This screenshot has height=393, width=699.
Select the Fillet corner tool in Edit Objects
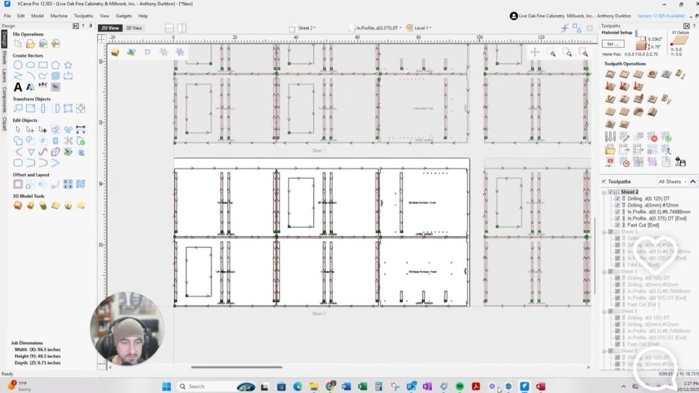pyautogui.click(x=18, y=163)
